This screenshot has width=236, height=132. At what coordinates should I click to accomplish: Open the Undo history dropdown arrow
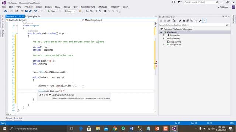point(38,11)
